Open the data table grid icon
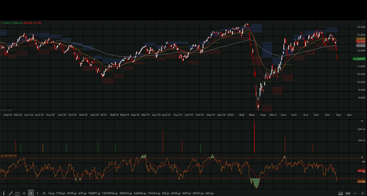 [17, 193]
